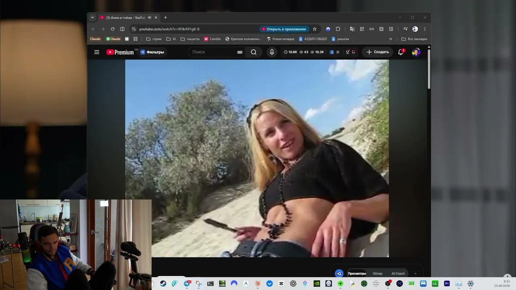Open YouTube notifications bell
The image size is (516, 290).
tap(401, 52)
